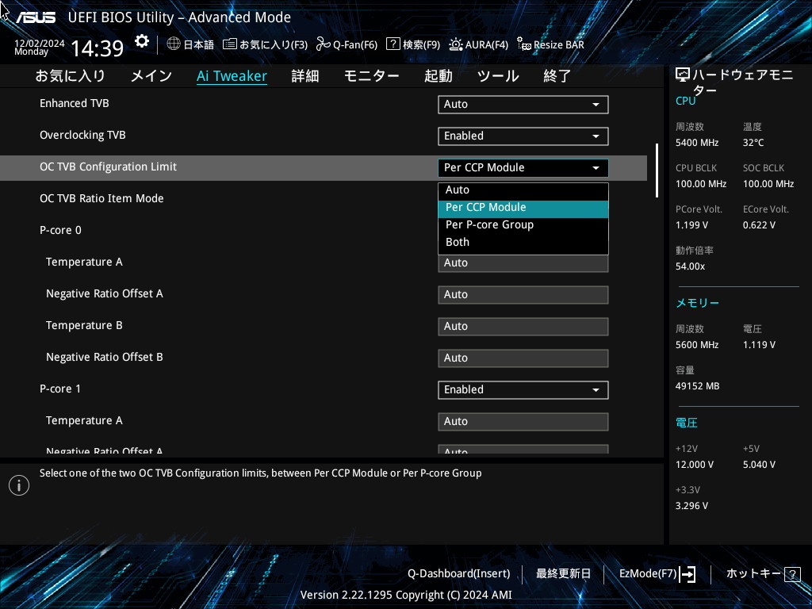
Task: Select P-core 0 row label
Action: [x=60, y=231]
